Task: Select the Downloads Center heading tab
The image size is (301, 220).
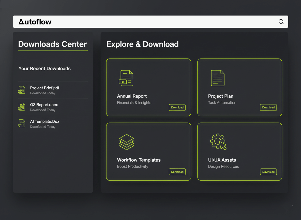Action: click(53, 44)
